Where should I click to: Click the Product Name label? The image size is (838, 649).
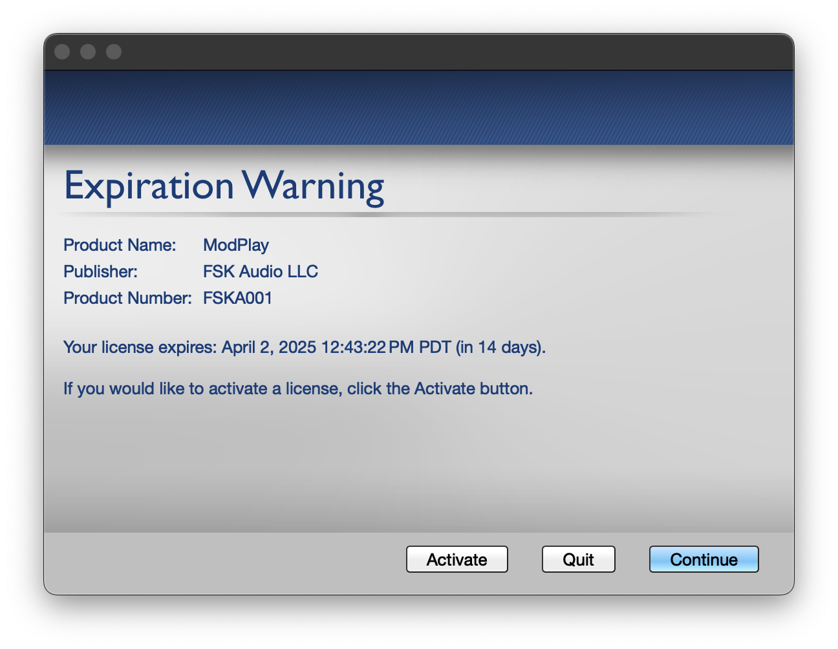pos(120,245)
